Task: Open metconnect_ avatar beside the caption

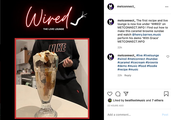Action: point(111,22)
